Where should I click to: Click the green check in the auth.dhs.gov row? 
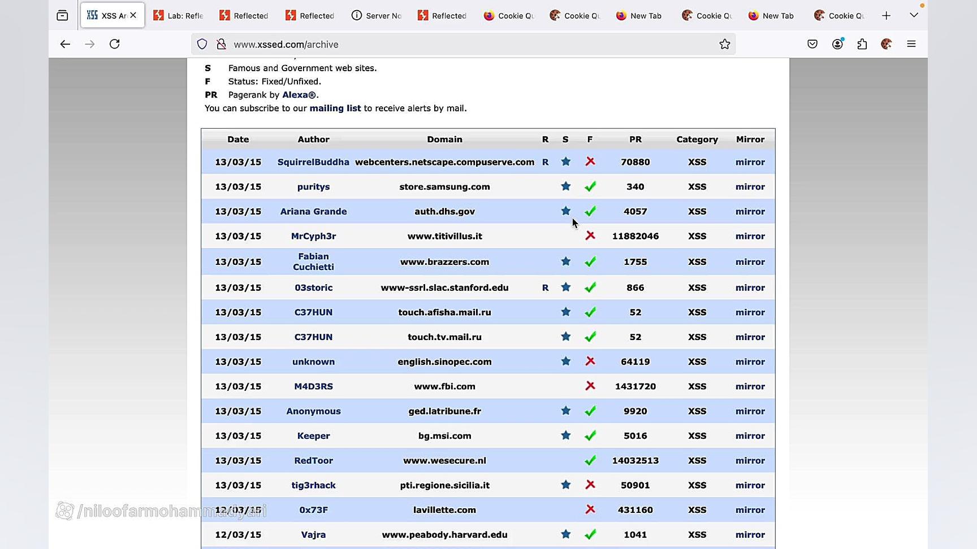590,211
